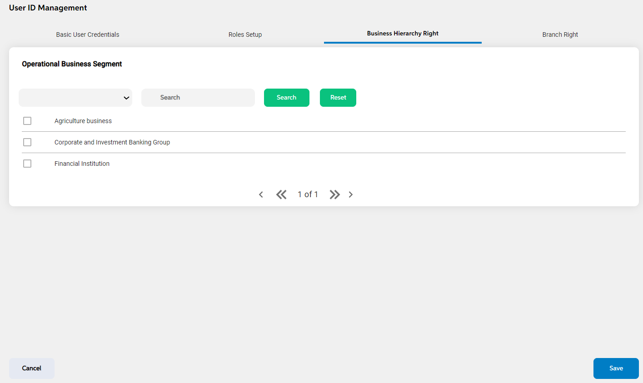Image resolution: width=643 pixels, height=383 pixels.
Task: Go to next page with single right chevron
Action: pyautogui.click(x=351, y=194)
